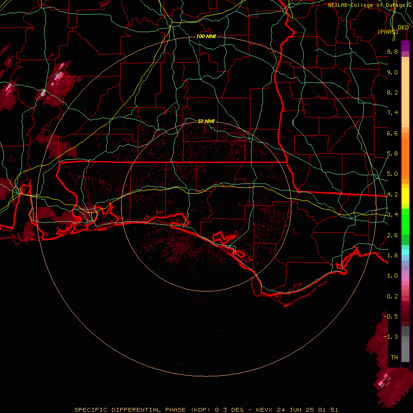Click the 3.4 value on the color scale
413x413 pixels.
(392, 215)
